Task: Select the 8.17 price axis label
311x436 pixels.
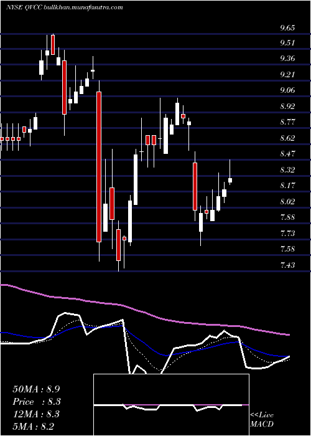Action: coord(287,186)
